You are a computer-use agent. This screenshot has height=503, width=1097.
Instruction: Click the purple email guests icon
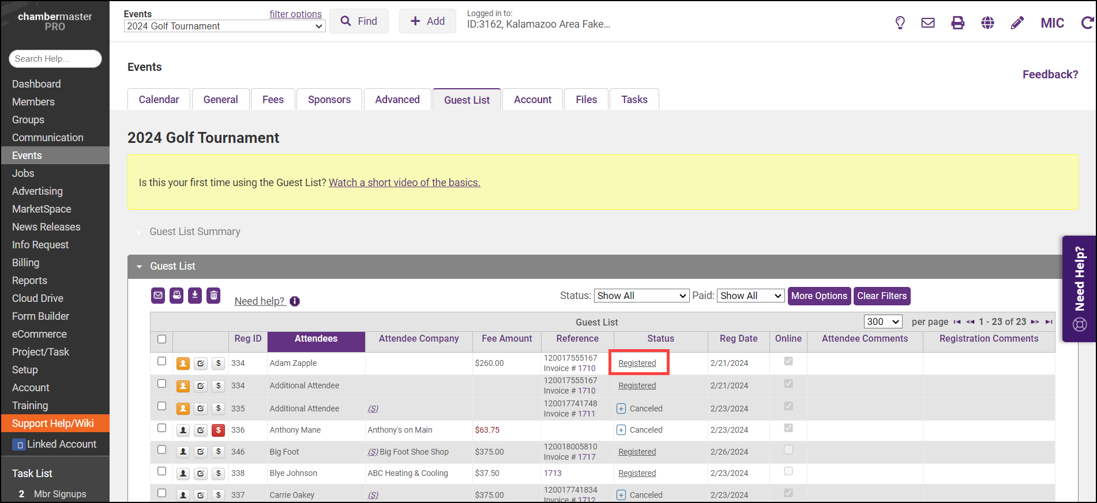tap(158, 296)
